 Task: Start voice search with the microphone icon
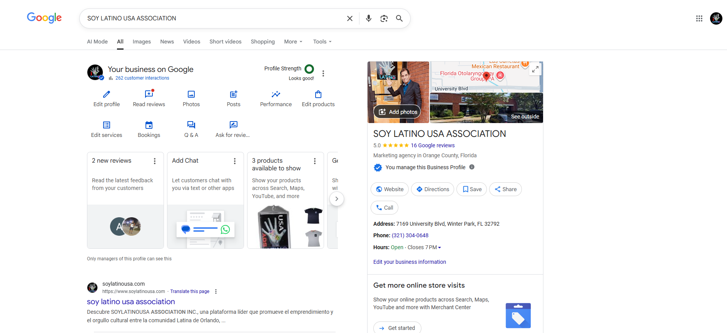369,18
